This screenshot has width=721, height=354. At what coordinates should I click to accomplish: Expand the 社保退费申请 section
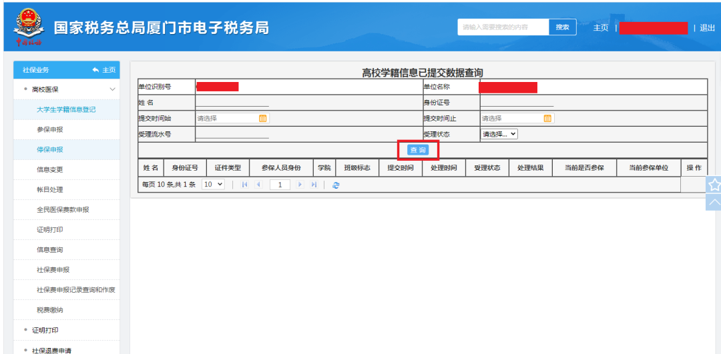(51, 350)
